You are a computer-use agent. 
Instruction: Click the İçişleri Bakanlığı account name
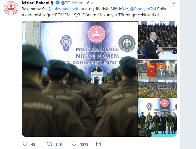38,3
